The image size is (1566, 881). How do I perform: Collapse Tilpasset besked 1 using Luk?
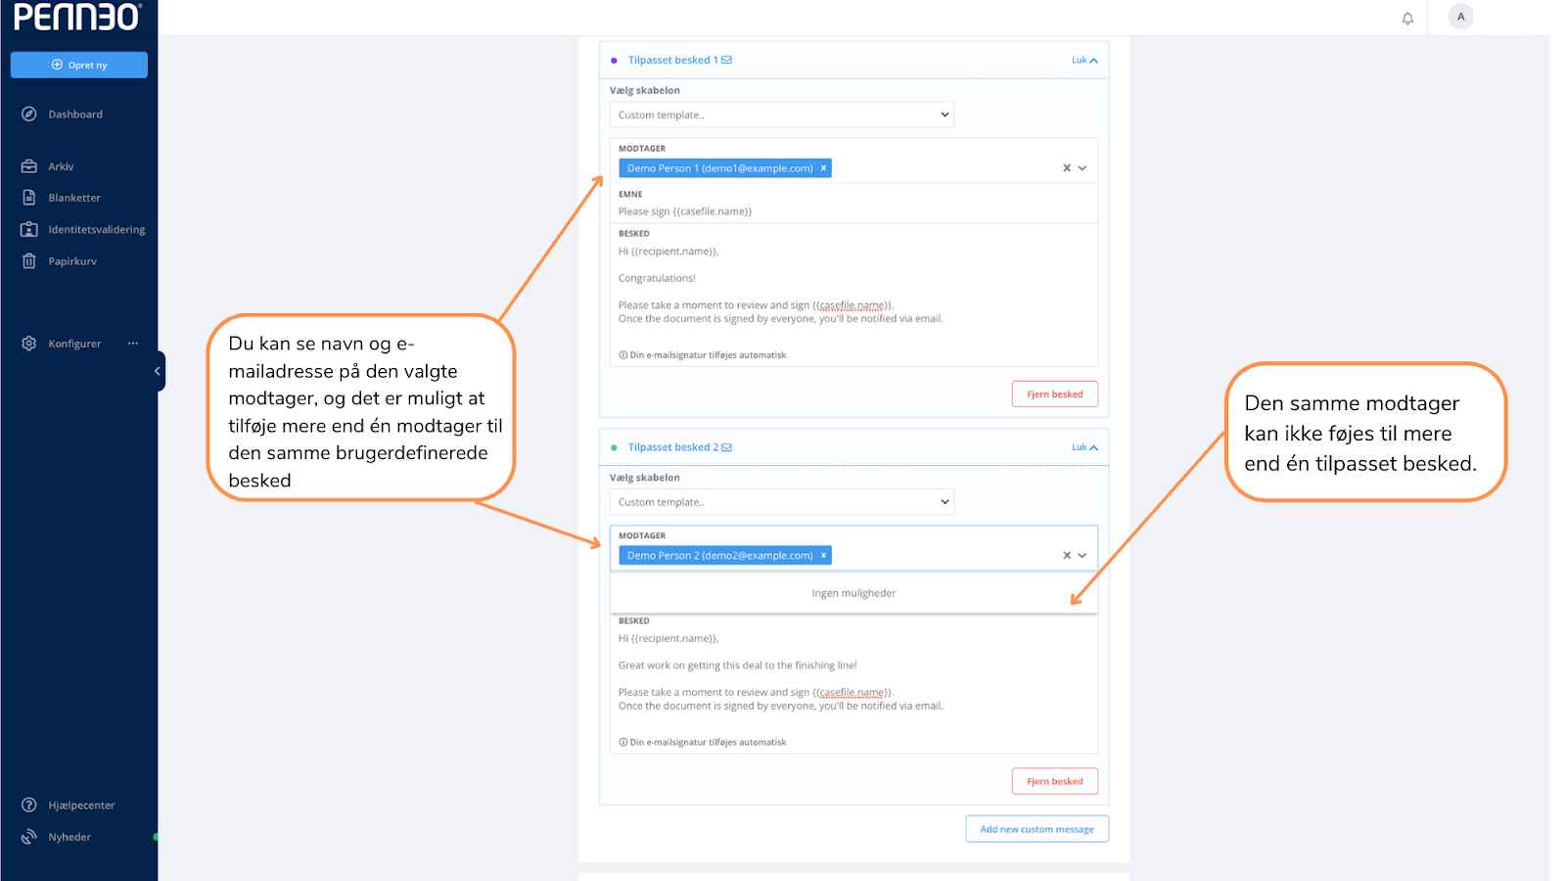click(1084, 61)
